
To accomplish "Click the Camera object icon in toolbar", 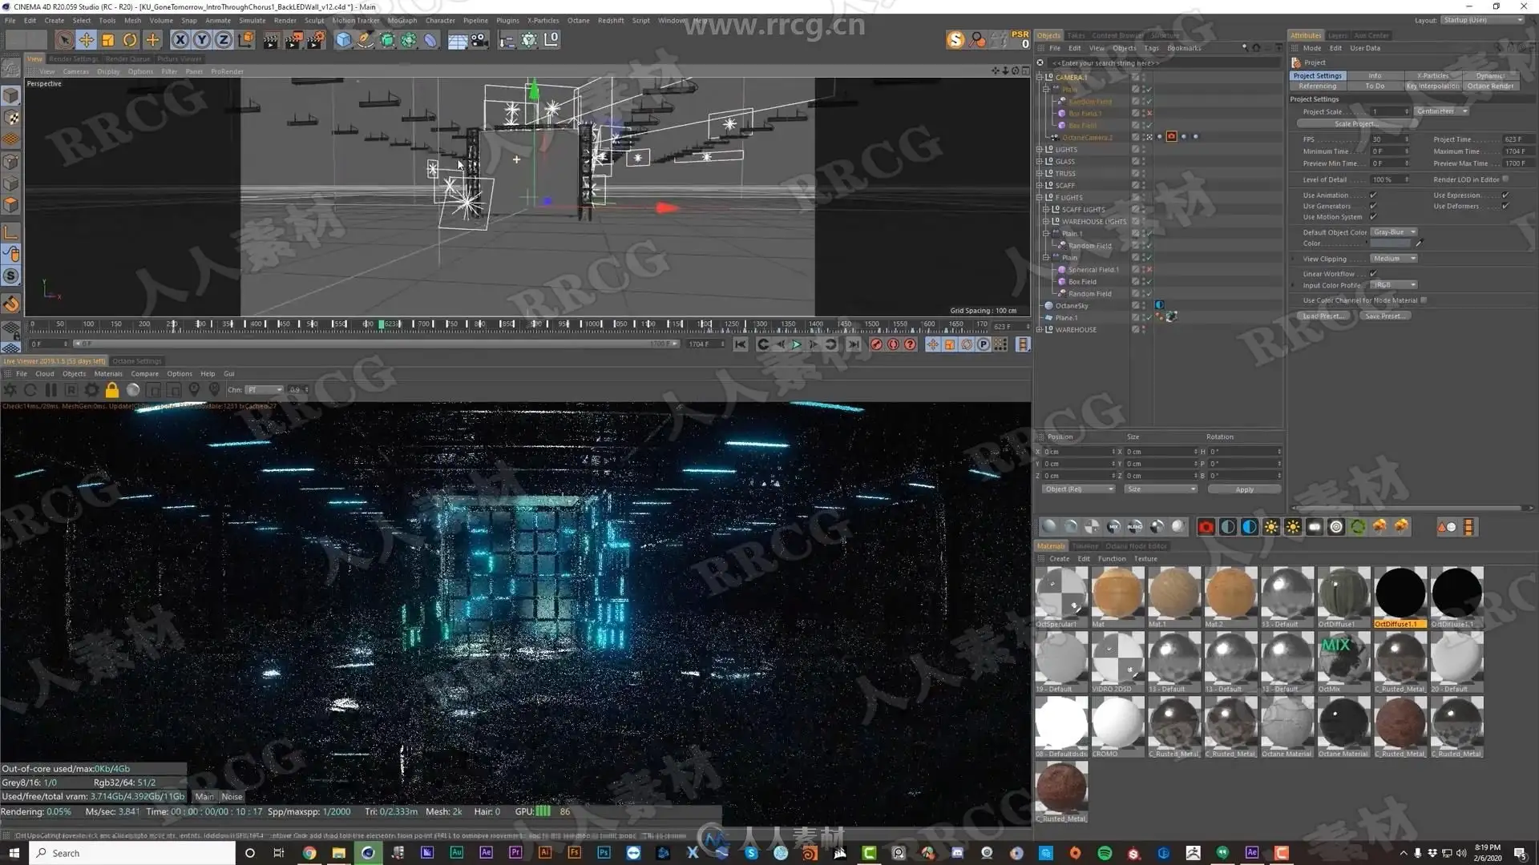I will pos(479,39).
